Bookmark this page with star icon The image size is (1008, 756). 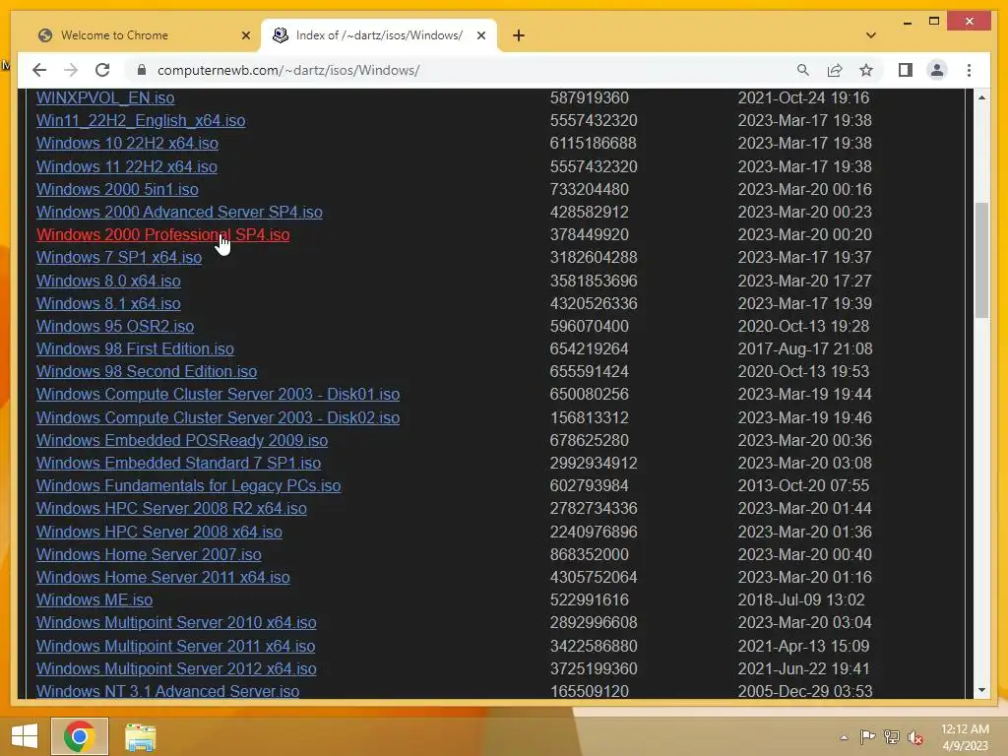pos(866,70)
